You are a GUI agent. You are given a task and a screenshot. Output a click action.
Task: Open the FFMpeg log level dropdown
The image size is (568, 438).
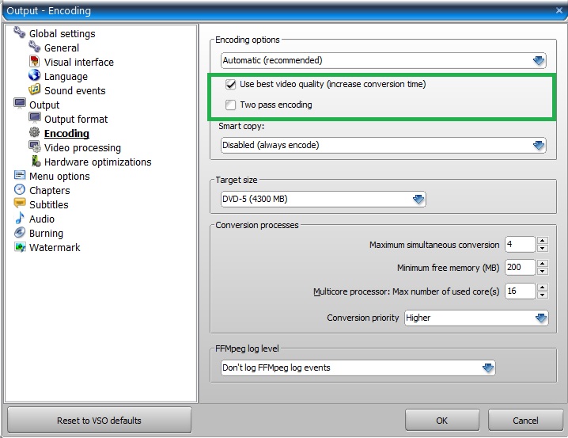coord(358,368)
